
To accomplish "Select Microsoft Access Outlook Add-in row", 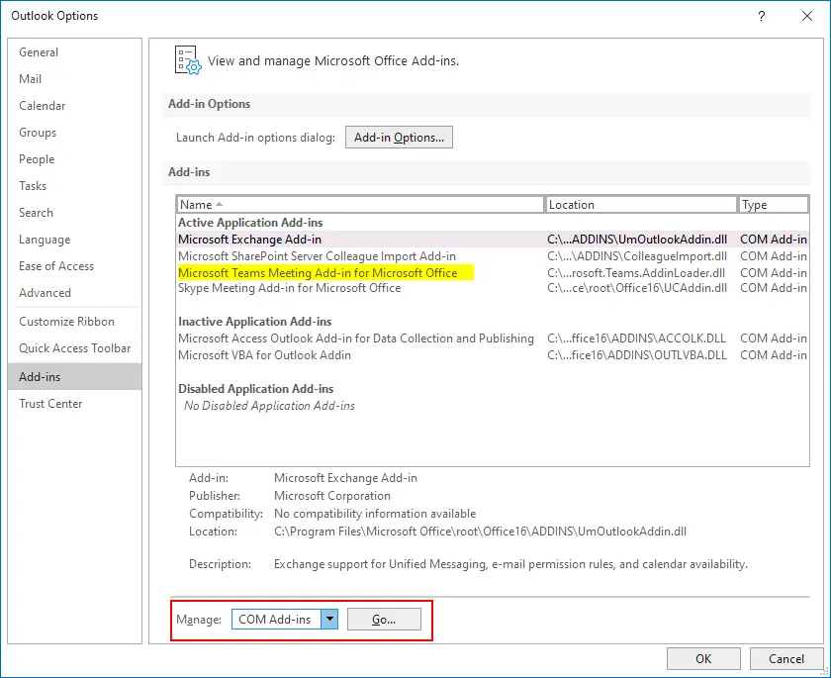I will [x=493, y=339].
